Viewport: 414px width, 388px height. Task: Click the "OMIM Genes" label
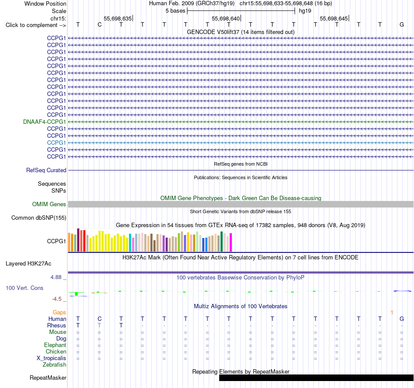(x=49, y=204)
